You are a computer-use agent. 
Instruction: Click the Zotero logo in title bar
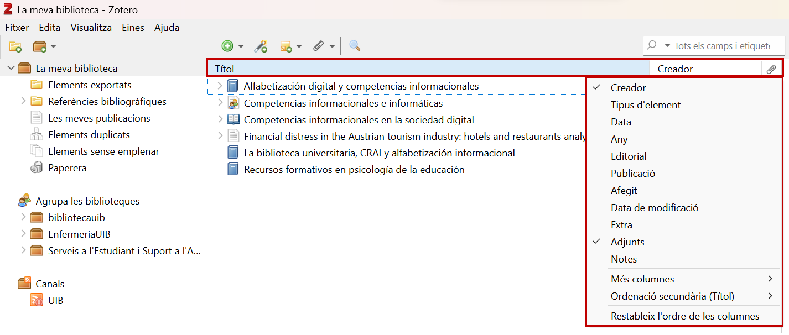(x=8, y=9)
